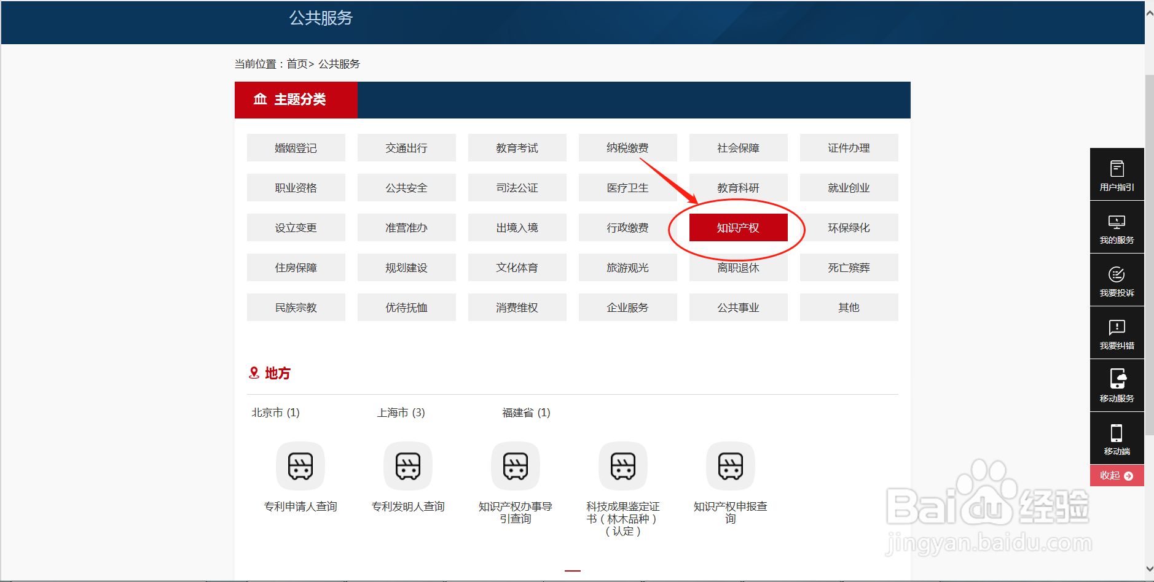Open the 用户指引 user guide panel

click(1117, 174)
